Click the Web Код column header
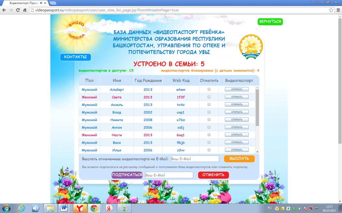The width and height of the screenshot is (342, 213). click(x=181, y=80)
